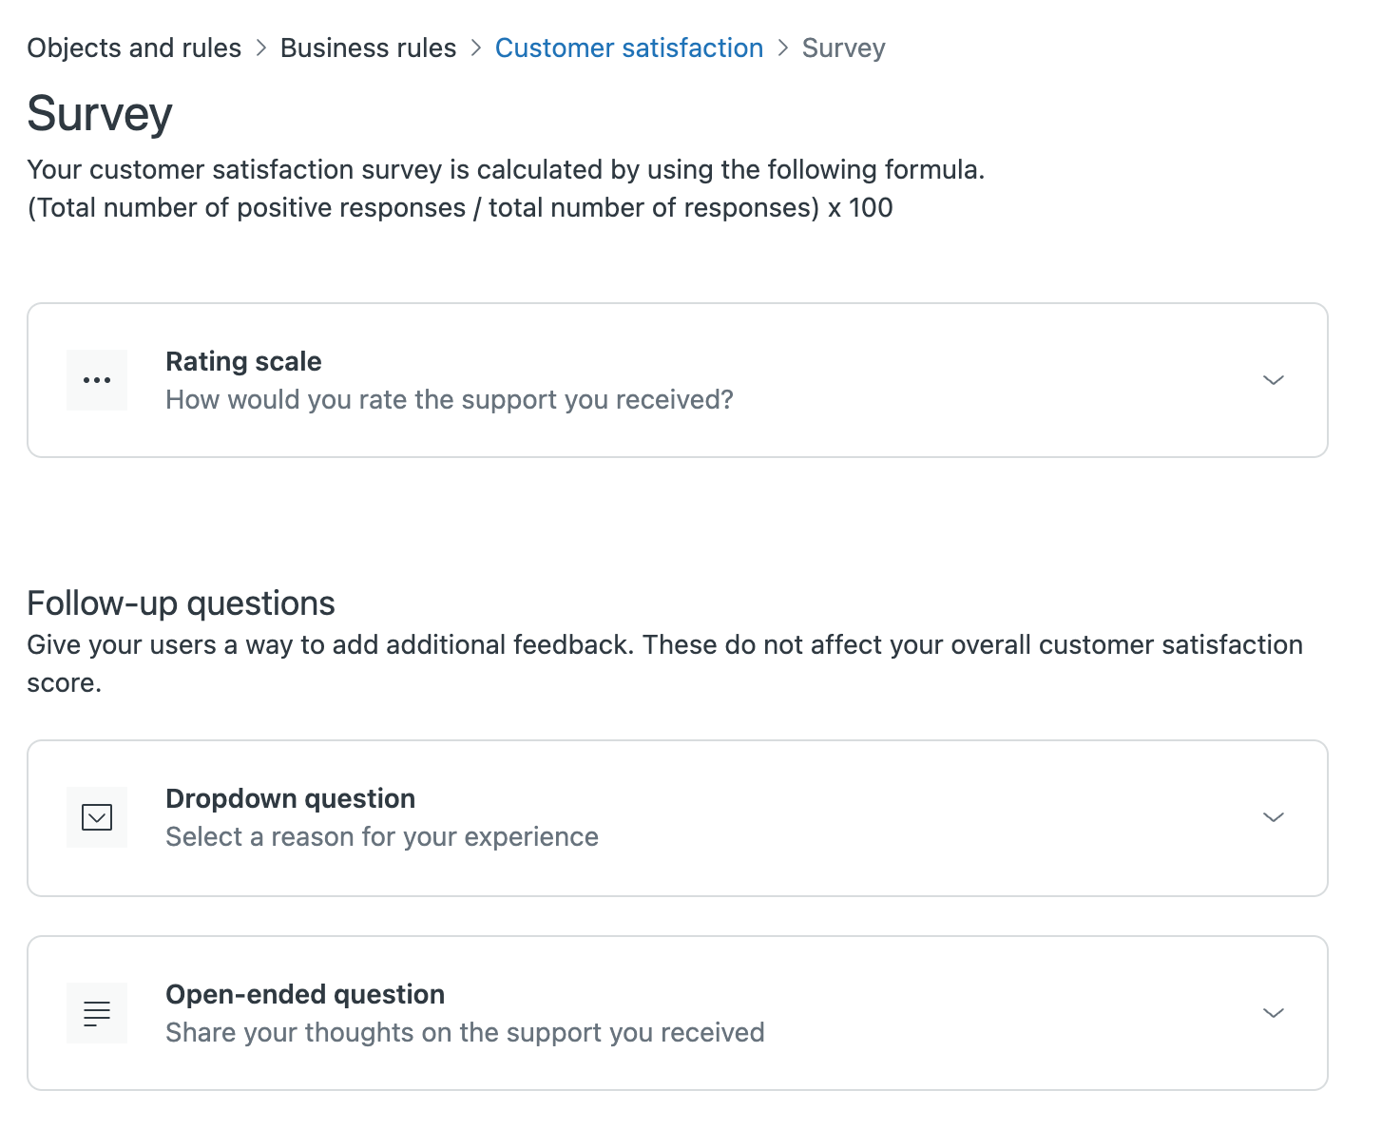The image size is (1382, 1148).
Task: Expand the Dropdown question card
Action: [x=1274, y=817]
